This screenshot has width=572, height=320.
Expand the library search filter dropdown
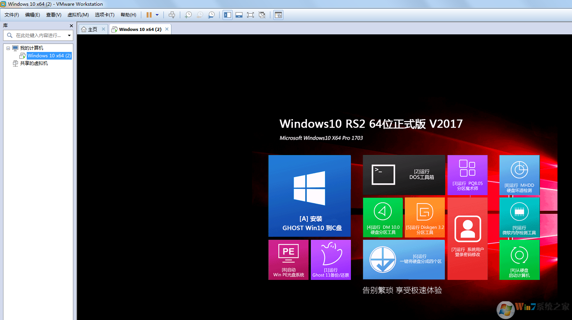tap(69, 36)
